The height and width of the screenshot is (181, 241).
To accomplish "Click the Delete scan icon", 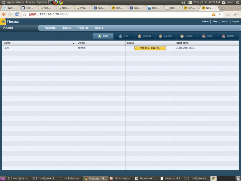I will coord(224,36).
